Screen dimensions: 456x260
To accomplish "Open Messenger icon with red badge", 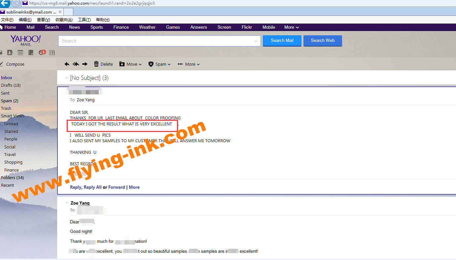I will (x=42, y=52).
